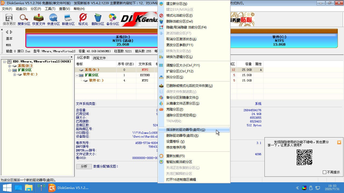Collapse the HD0:VMware disk tree node
Viewport: 344px width, 193px height.
pos(5,62)
